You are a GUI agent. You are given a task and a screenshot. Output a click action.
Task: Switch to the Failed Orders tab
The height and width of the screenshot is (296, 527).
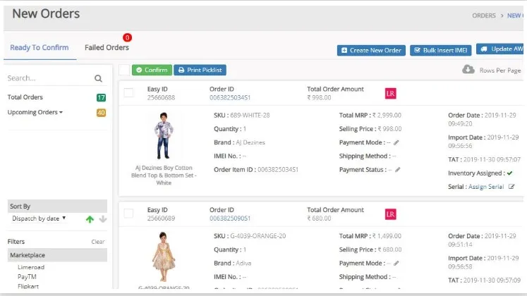(107, 48)
